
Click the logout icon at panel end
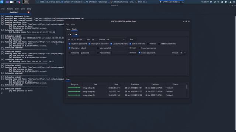point(235,2)
